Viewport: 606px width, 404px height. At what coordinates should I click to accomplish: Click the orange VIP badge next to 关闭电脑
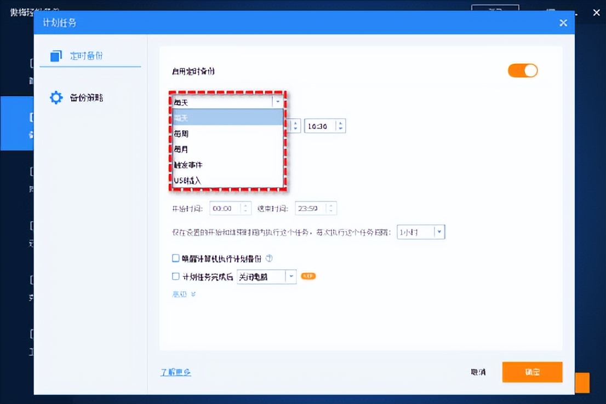(308, 276)
